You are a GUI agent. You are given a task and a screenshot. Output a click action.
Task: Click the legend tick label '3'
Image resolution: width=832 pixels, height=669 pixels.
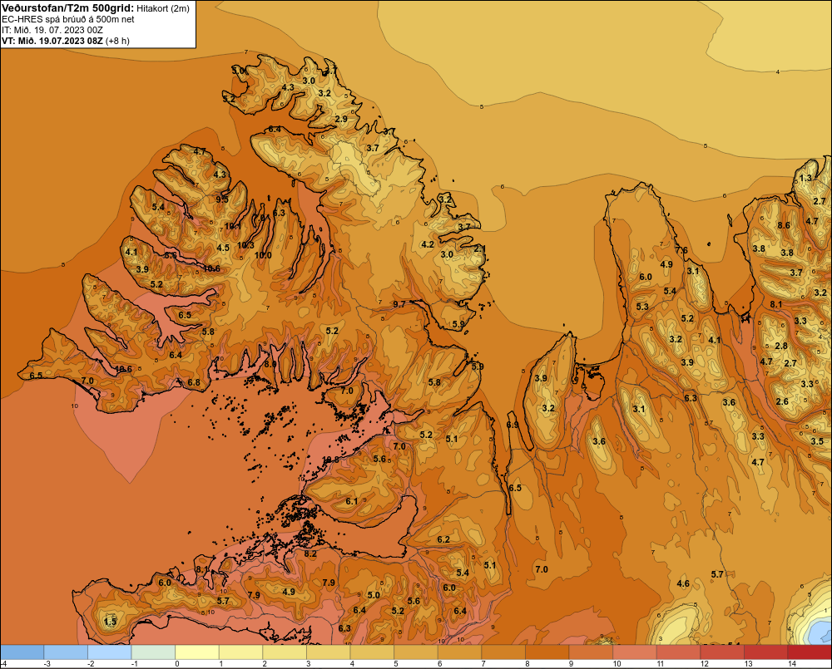point(309,664)
